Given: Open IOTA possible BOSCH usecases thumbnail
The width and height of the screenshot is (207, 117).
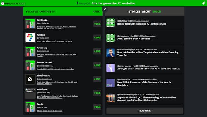Looking at the screenshot, I should (x=111, y=38).
